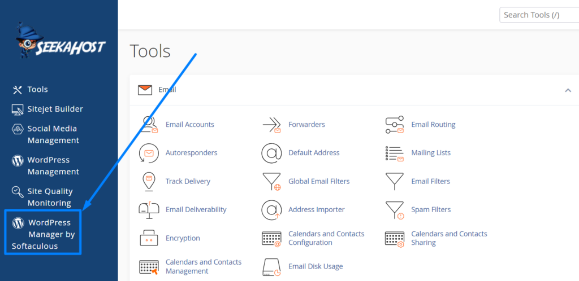Open Social Media Management menu entry
Screen dimensions: 579x281
(x=53, y=134)
